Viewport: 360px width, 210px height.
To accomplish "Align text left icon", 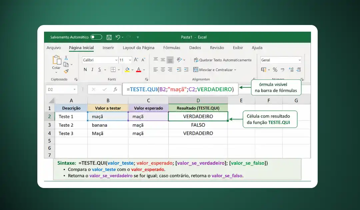I will 156,70.
